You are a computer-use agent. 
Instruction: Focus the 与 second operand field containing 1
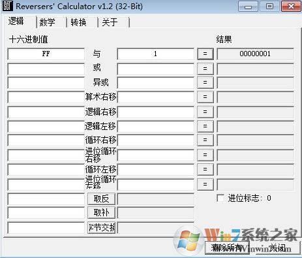click(155, 54)
